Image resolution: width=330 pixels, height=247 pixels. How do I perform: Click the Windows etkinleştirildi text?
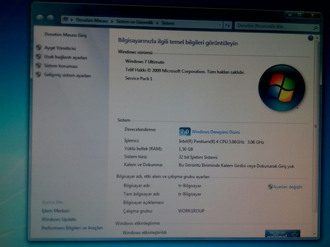[x=144, y=232]
